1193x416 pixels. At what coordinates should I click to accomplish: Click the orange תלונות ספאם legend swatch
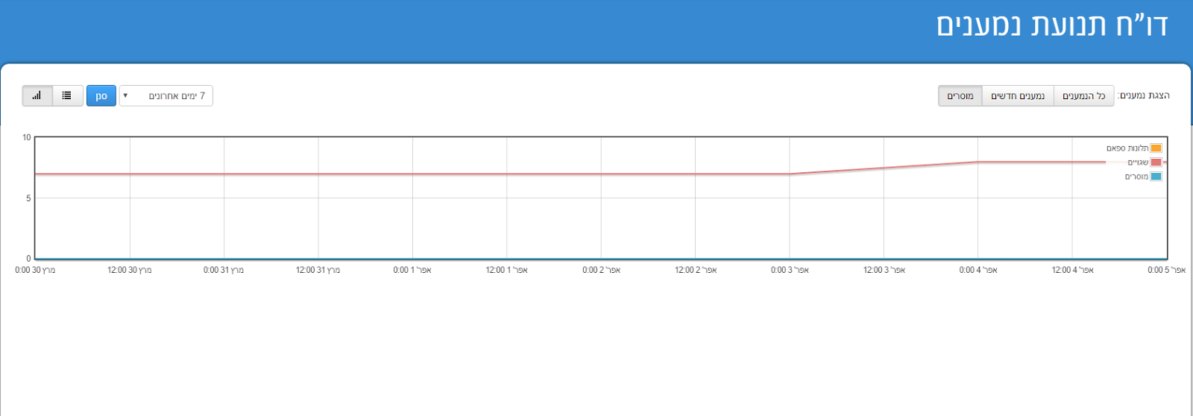click(1156, 148)
